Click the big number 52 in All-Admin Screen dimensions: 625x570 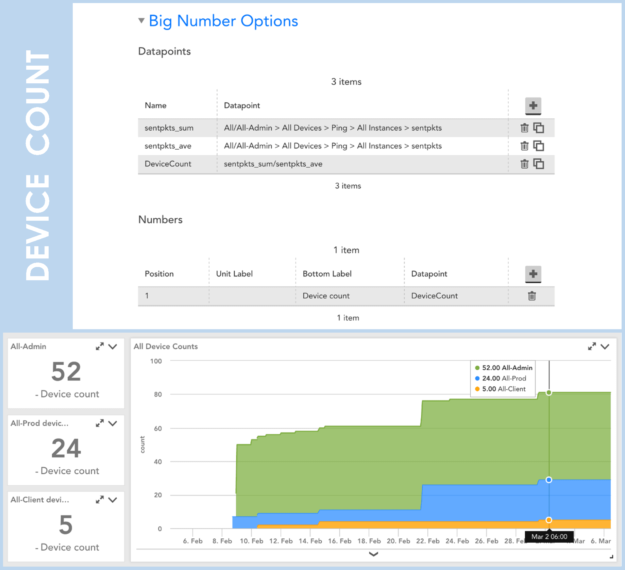(66, 372)
